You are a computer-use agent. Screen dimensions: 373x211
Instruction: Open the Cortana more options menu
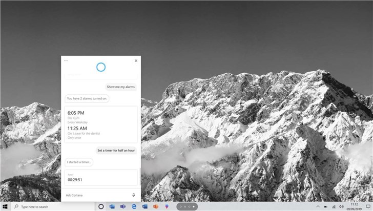[66, 60]
